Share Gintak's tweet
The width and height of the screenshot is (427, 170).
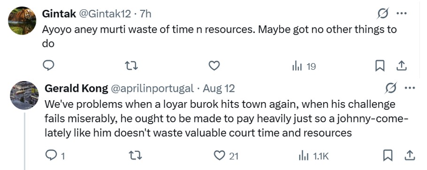pyautogui.click(x=402, y=66)
